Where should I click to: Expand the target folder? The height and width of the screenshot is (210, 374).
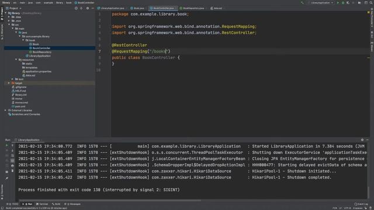pos(9,83)
